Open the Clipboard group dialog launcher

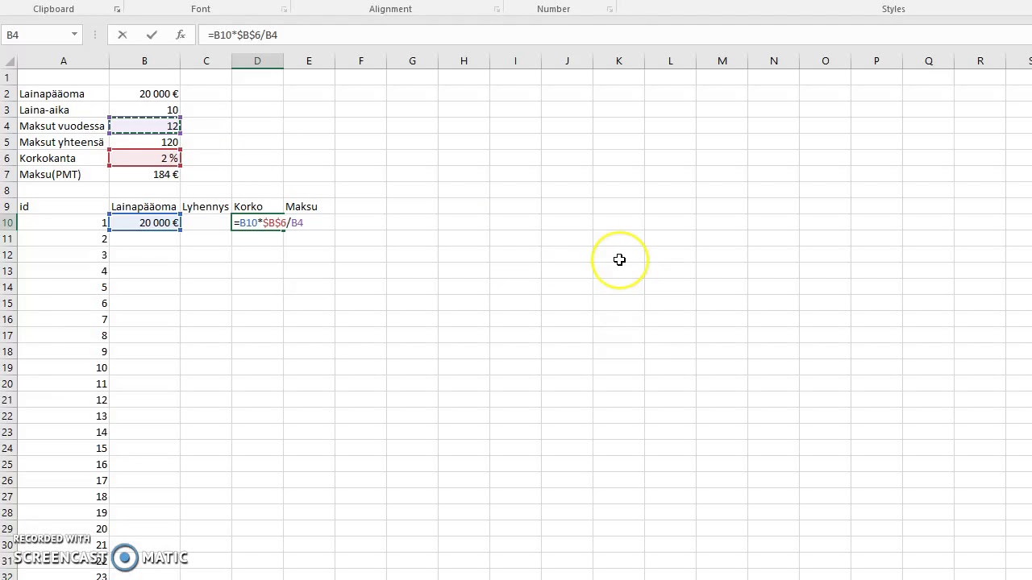pos(117,9)
